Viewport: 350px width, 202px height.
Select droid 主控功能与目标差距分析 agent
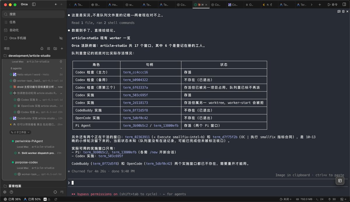tap(36, 87)
